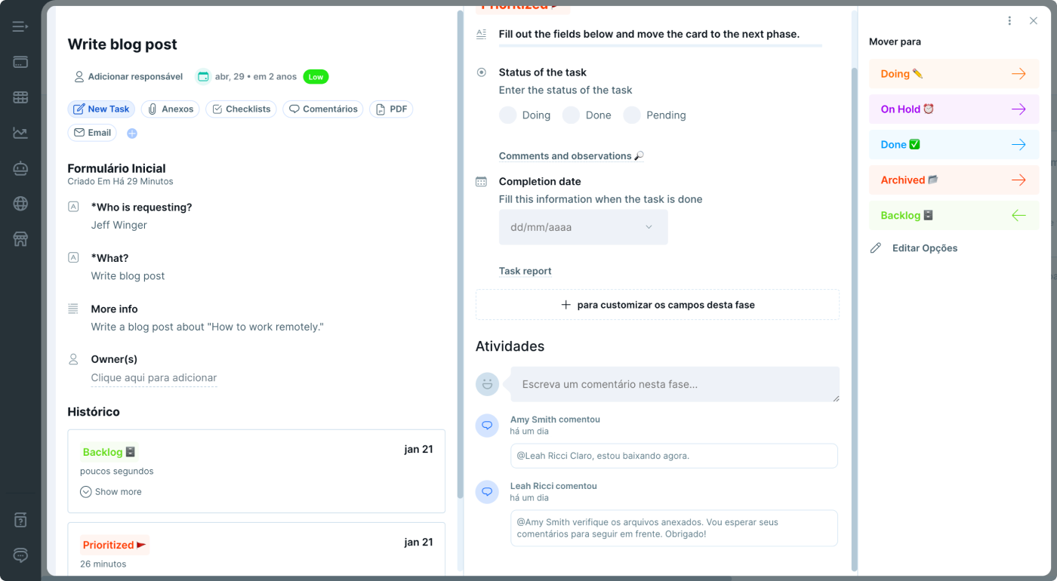The height and width of the screenshot is (581, 1057).
Task: Select the Pending status radio button
Action: pyautogui.click(x=632, y=115)
